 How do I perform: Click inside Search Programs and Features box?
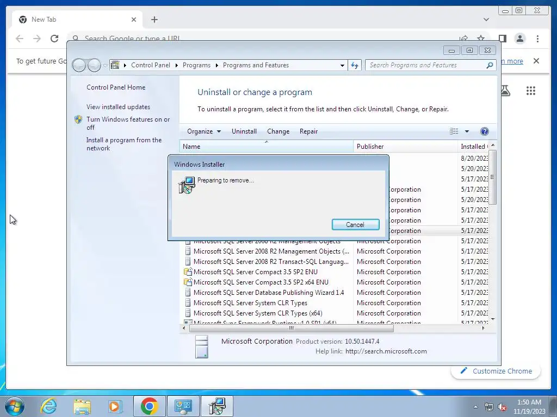[x=425, y=65]
